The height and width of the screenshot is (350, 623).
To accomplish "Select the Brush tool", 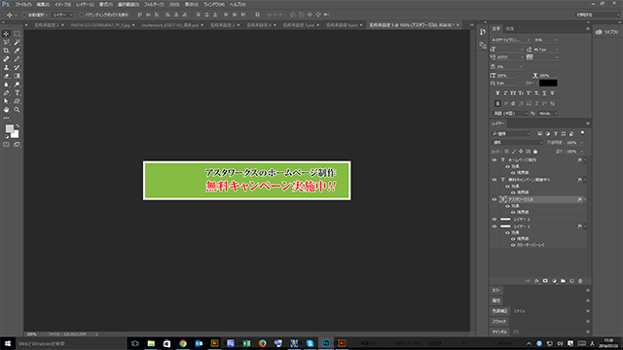I will (x=18, y=59).
